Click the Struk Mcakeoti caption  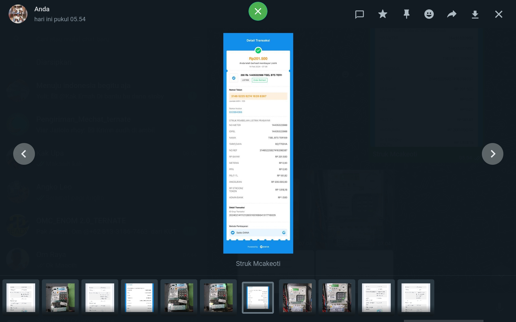(x=258, y=264)
